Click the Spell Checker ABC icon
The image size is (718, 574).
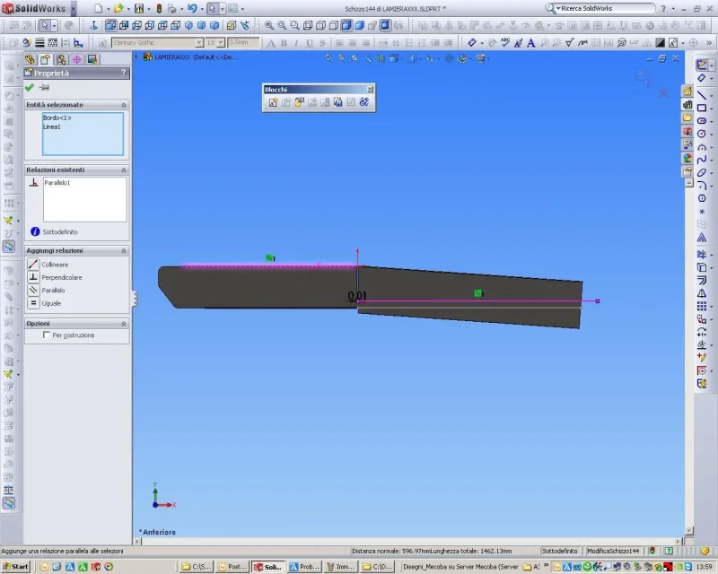(505, 42)
